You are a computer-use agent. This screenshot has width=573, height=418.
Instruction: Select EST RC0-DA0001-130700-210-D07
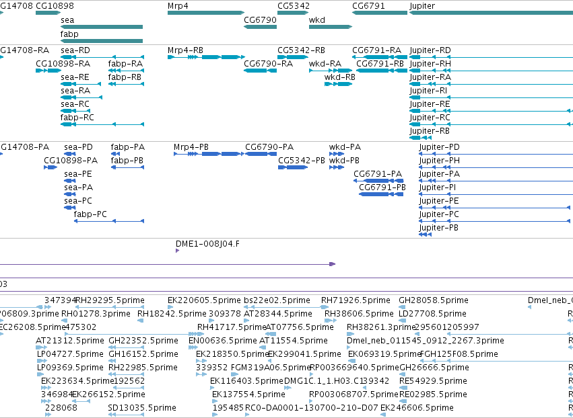point(311,408)
